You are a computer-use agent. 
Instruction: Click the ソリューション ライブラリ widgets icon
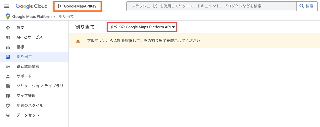8,86
